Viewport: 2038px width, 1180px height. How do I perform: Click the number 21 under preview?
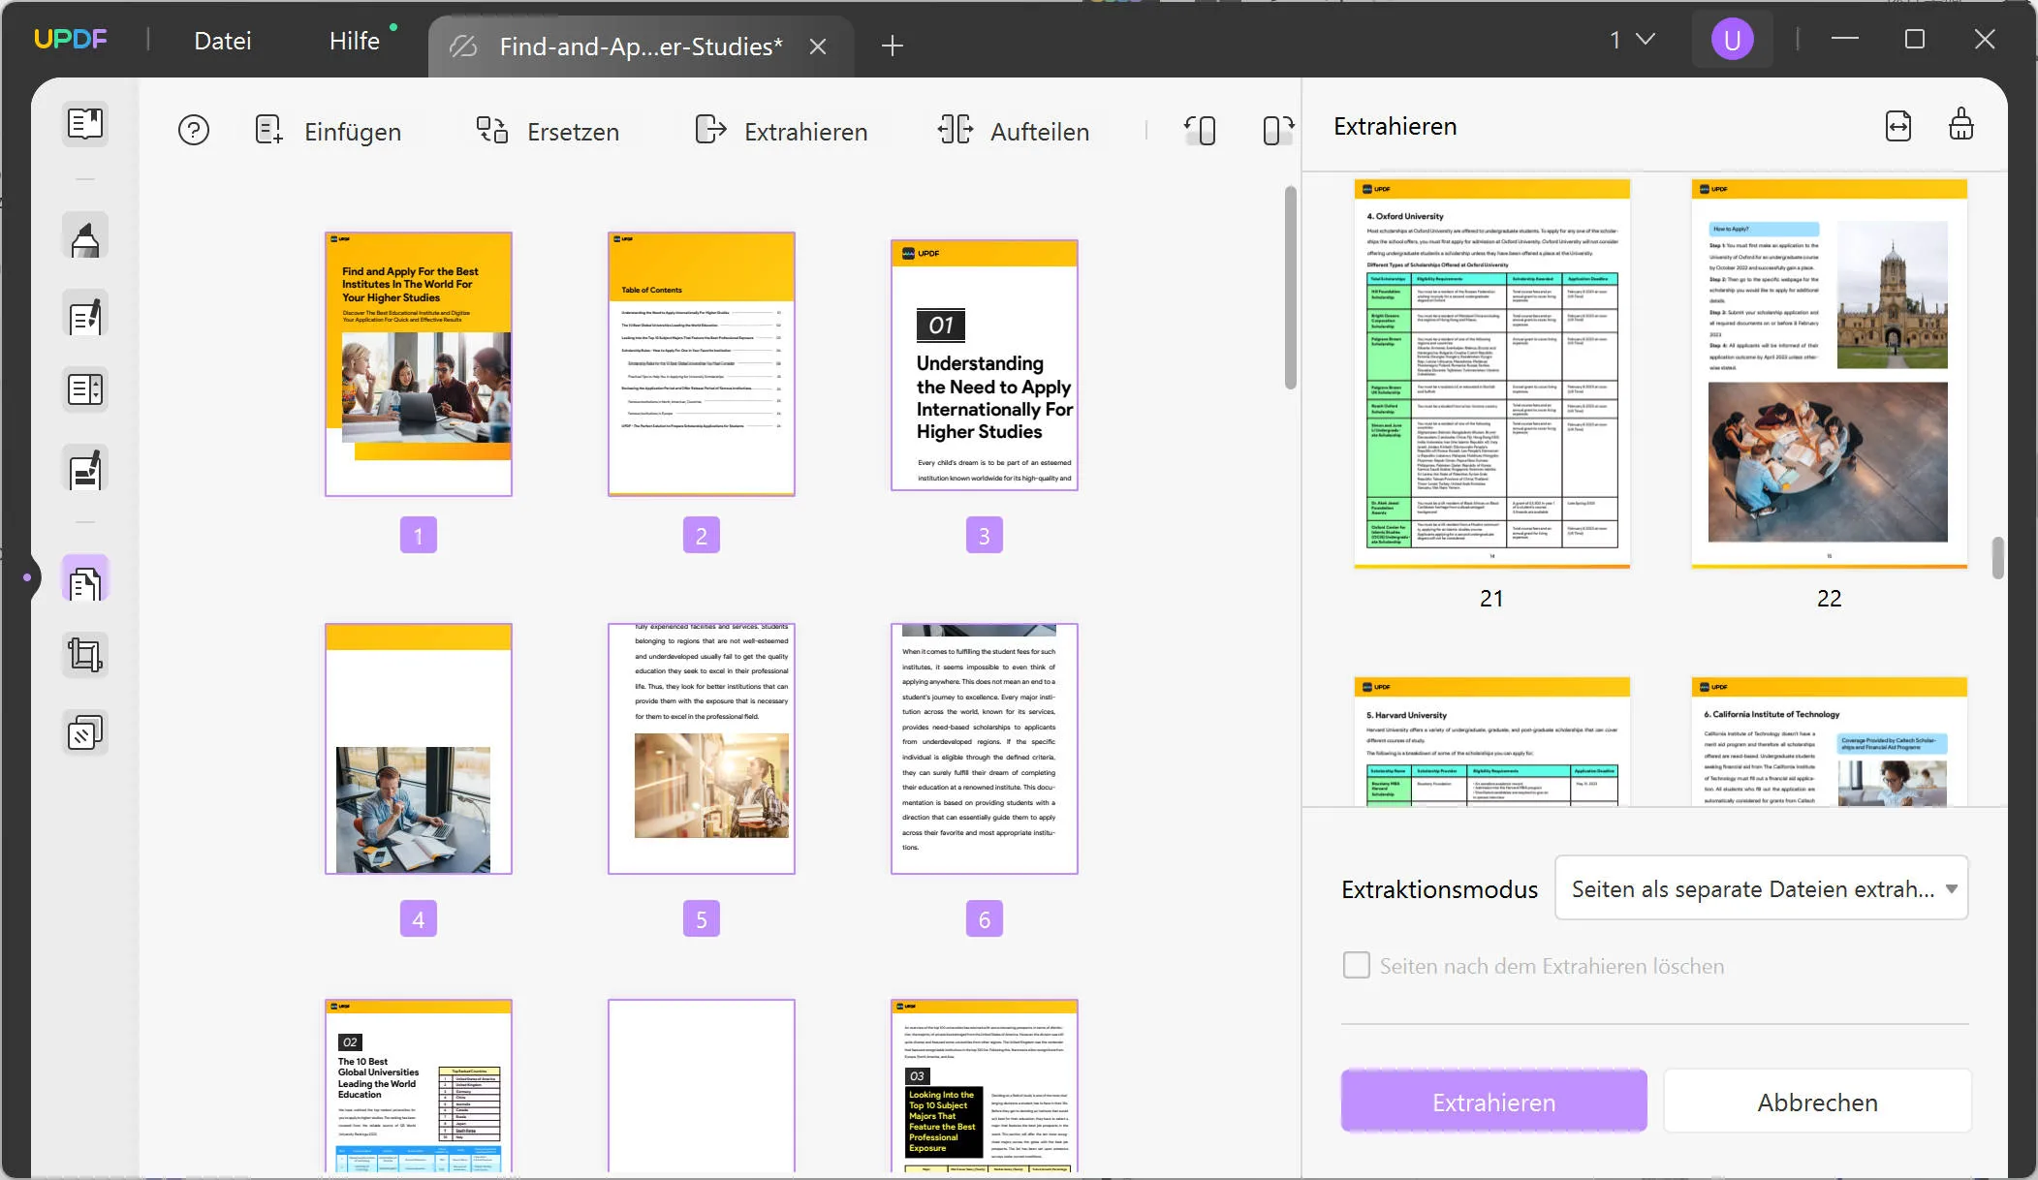coord(1491,599)
